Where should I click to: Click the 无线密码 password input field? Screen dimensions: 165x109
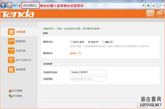click(88, 79)
